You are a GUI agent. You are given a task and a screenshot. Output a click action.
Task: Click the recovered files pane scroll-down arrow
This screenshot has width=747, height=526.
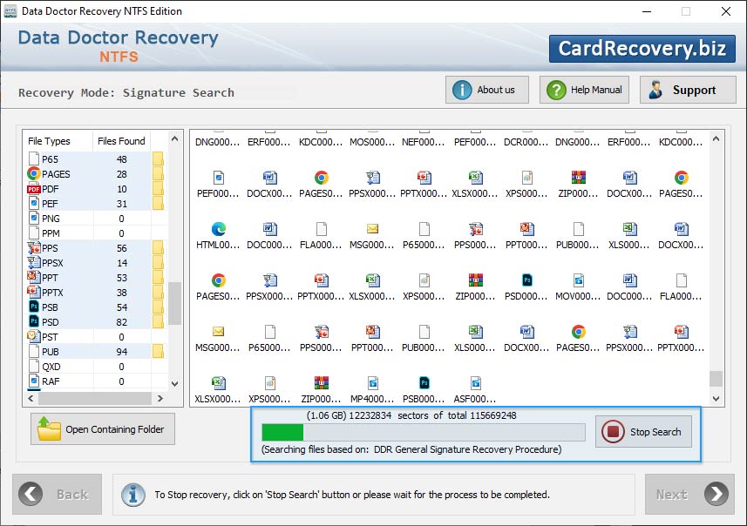pos(716,399)
